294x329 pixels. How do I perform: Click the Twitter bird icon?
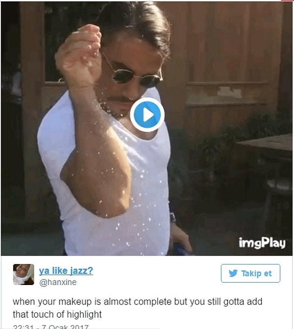pyautogui.click(x=233, y=273)
